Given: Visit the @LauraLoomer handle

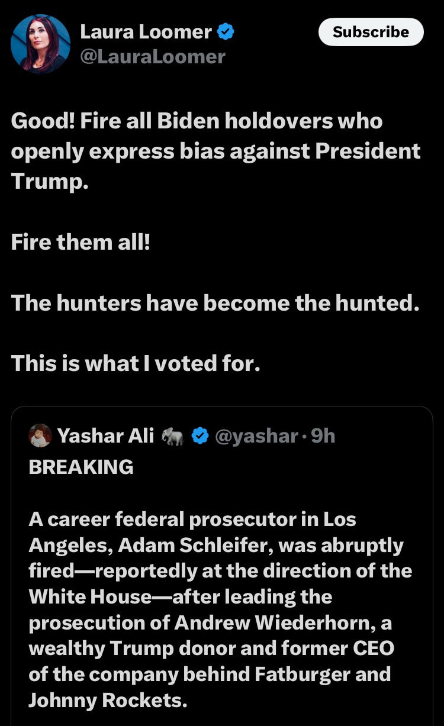Looking at the screenshot, I should (153, 57).
